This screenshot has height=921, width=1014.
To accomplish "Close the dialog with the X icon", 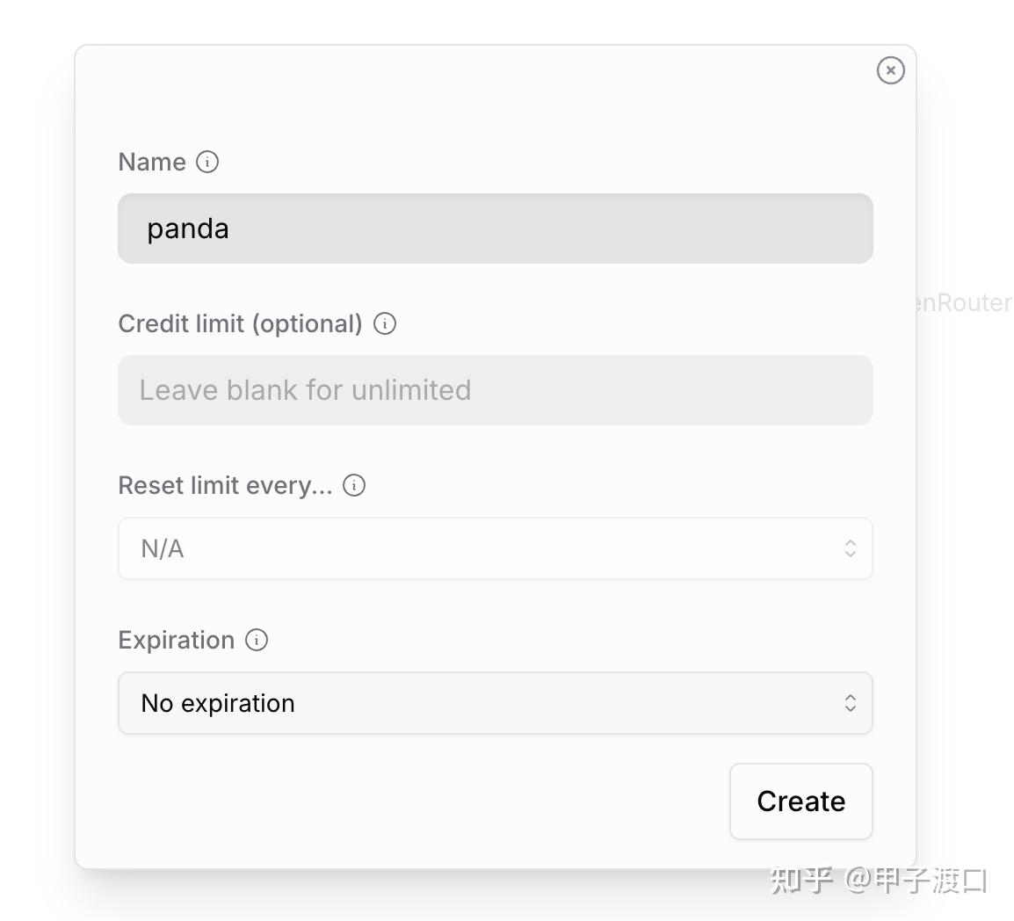I will pos(890,70).
